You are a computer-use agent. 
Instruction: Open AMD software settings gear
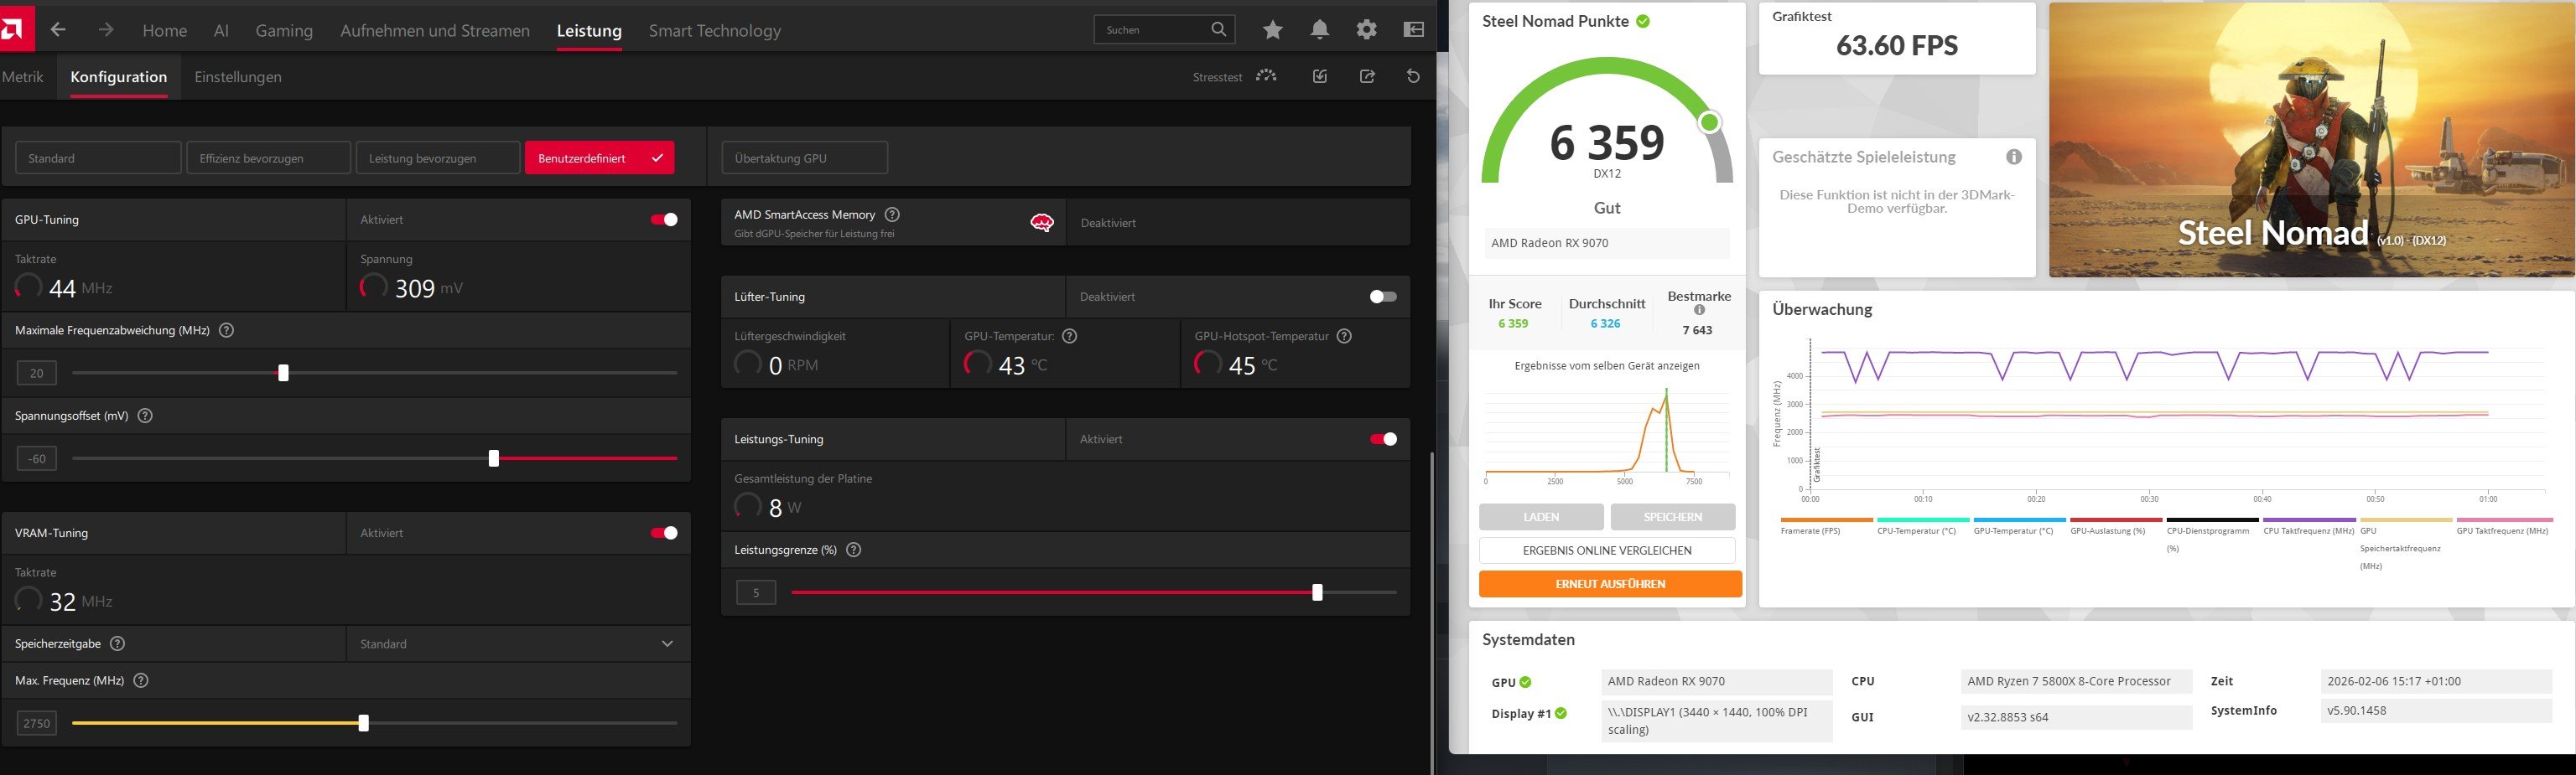tap(1366, 30)
